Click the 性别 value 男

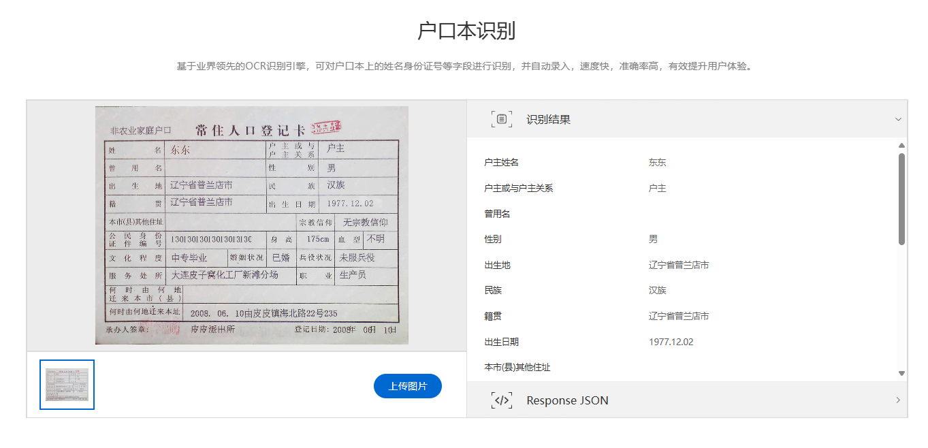653,240
